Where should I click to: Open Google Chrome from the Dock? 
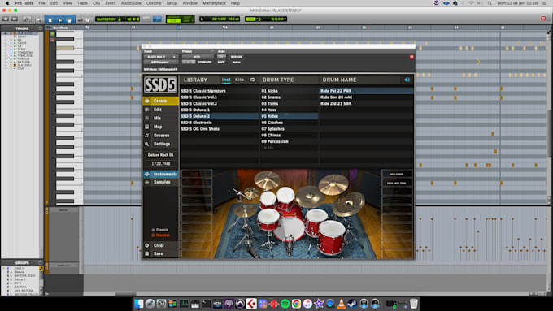coord(296,304)
